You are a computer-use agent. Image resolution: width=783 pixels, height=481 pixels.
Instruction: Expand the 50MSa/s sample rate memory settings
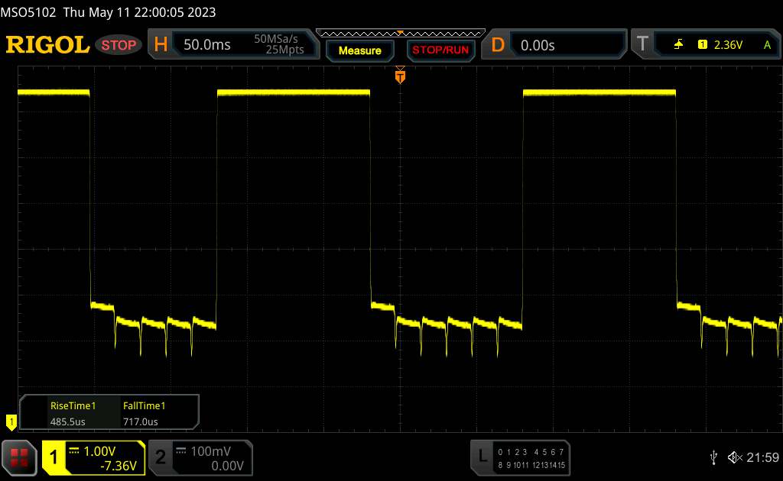(x=278, y=45)
